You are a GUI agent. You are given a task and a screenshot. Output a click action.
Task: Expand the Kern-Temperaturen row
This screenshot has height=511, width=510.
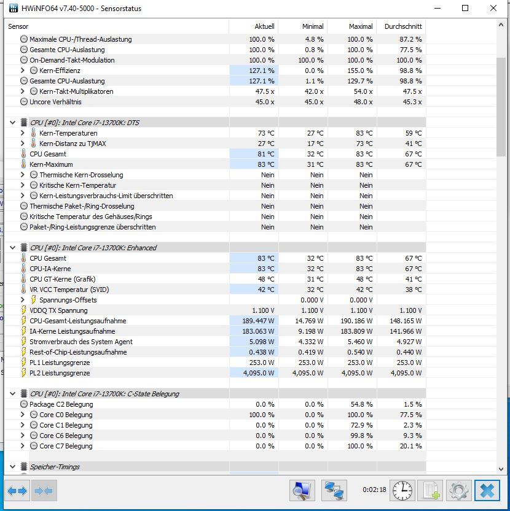[22, 133]
